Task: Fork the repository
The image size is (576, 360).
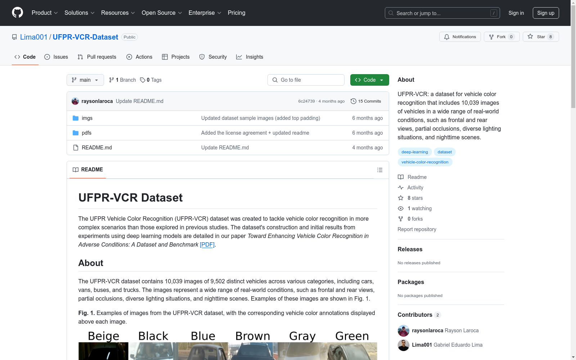Action: pyautogui.click(x=501, y=37)
